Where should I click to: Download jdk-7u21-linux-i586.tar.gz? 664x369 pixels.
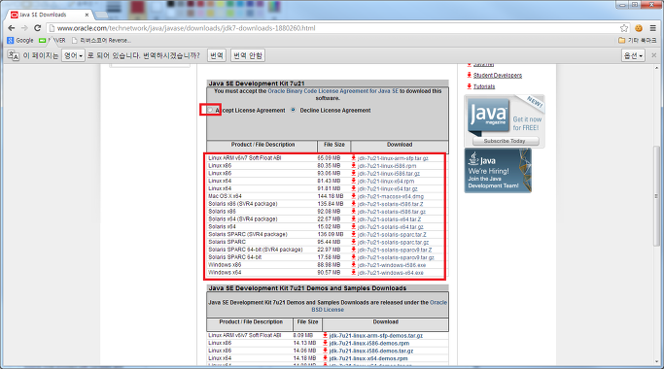388,174
